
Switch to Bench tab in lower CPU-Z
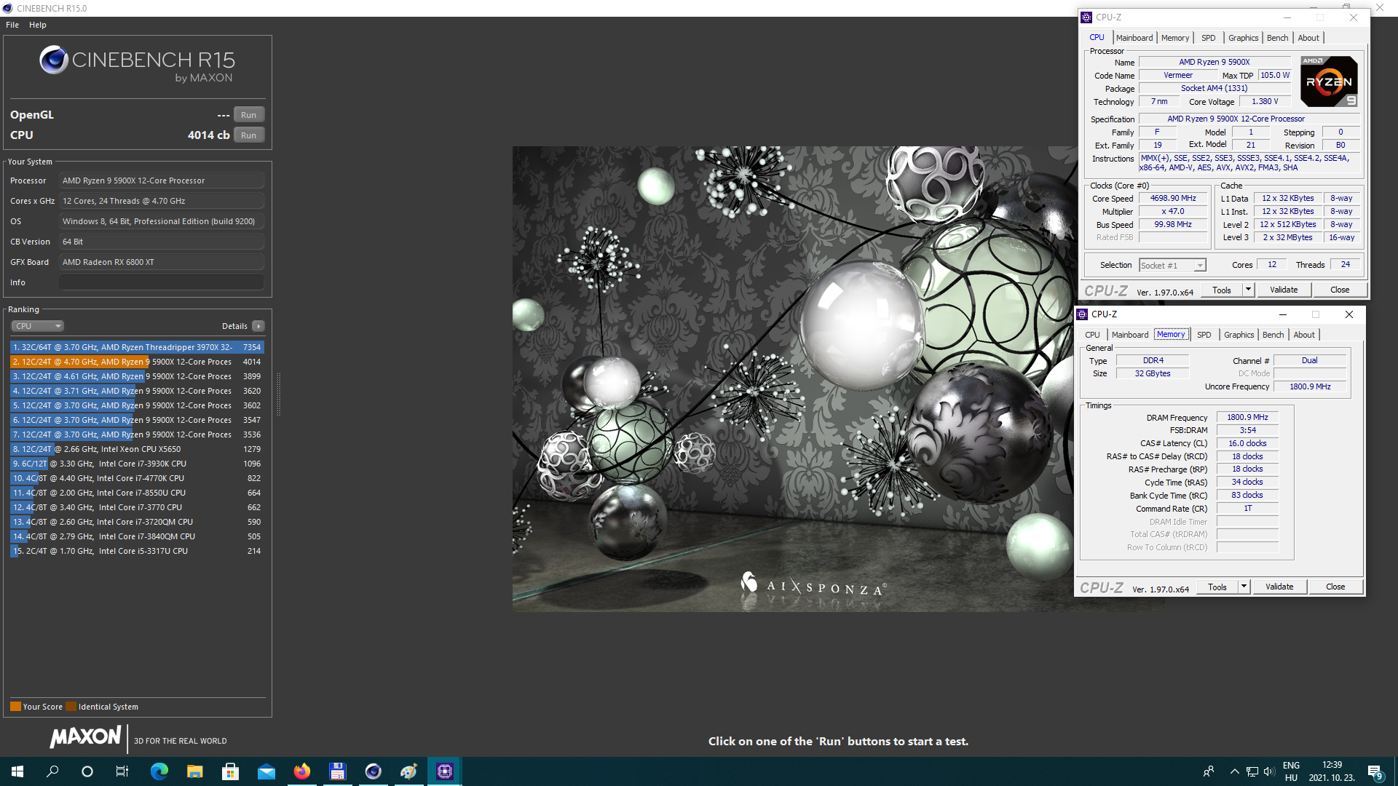[x=1273, y=335]
